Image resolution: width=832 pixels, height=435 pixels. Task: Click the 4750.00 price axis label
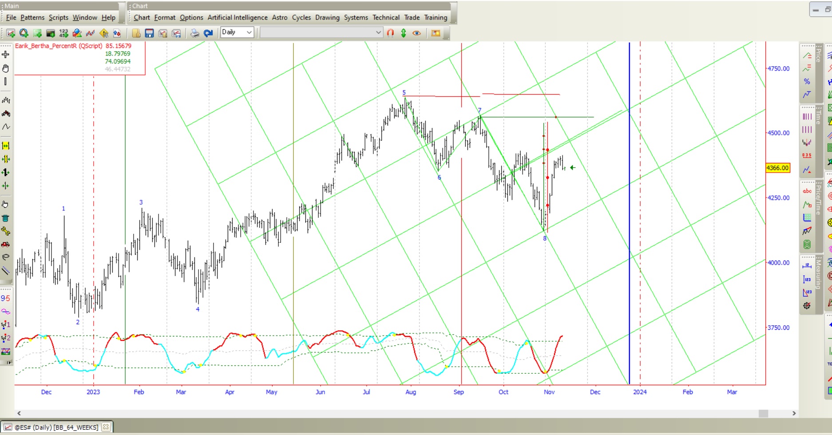779,68
